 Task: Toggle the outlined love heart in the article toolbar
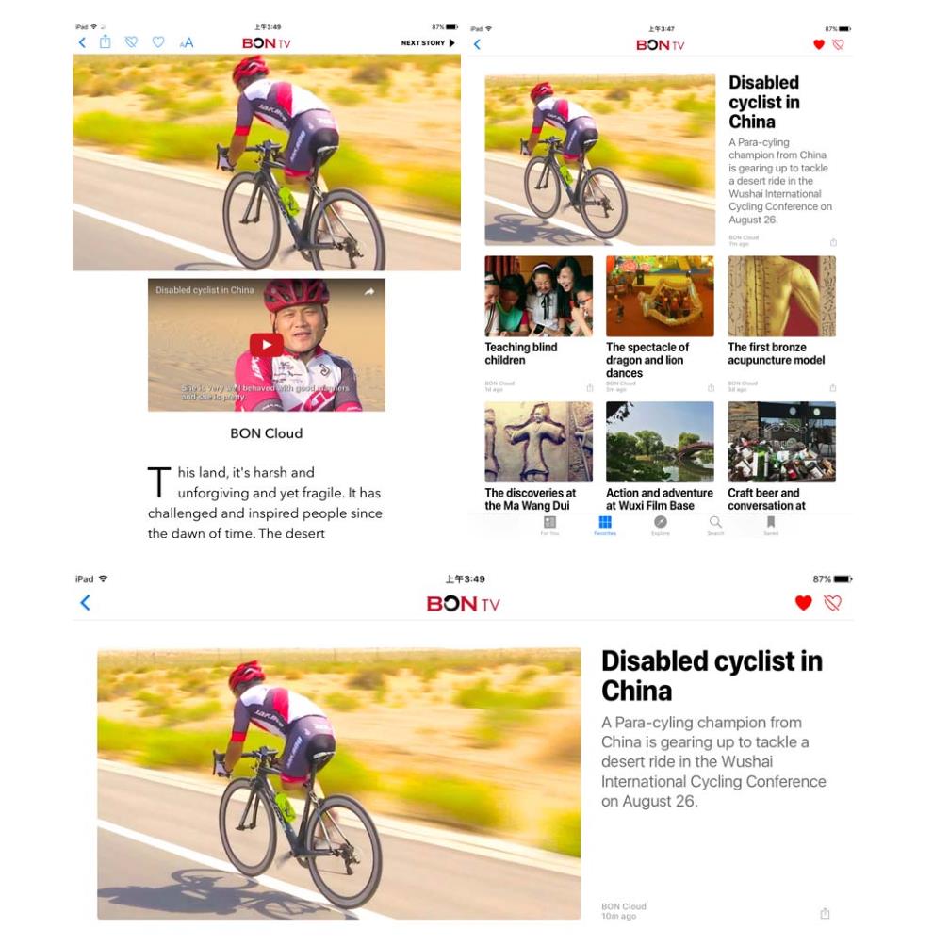pos(158,42)
